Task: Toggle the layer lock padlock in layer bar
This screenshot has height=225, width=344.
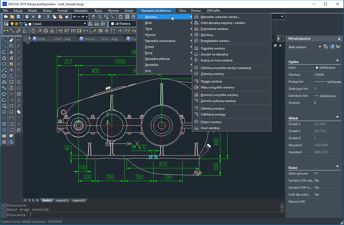Action: (x=25, y=24)
